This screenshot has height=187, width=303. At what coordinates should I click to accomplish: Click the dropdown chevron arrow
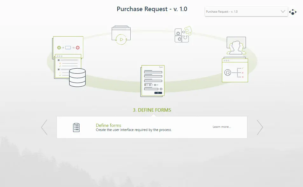pos(283,11)
